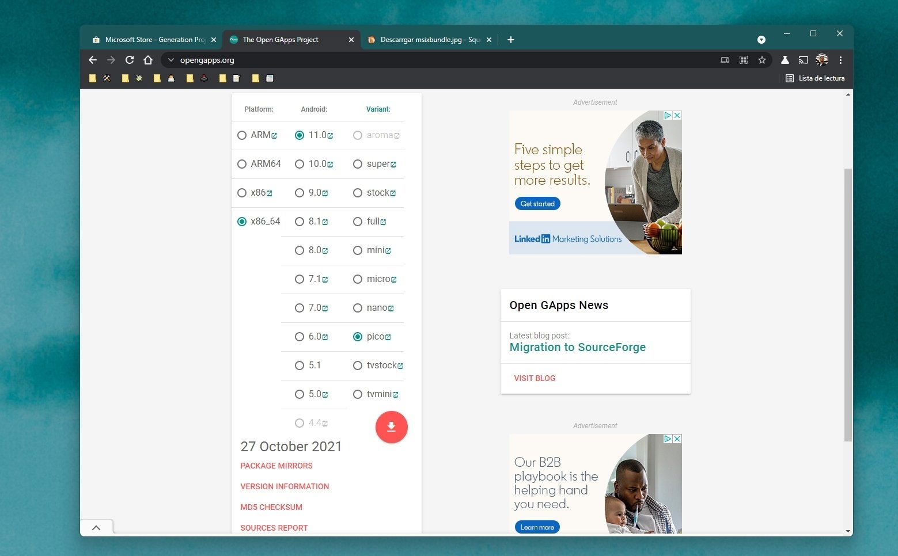Screen dimensions: 898x556
Task: Click the info link icon next to 11.0
Action: [330, 136]
